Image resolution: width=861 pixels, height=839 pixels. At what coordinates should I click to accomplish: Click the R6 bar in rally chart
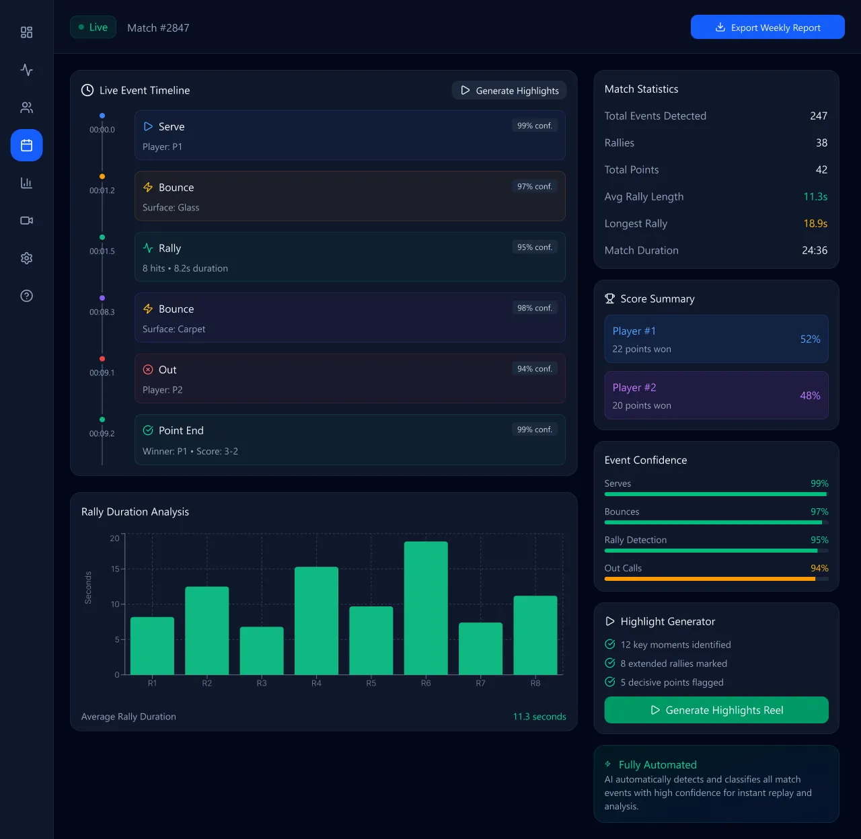click(x=426, y=608)
